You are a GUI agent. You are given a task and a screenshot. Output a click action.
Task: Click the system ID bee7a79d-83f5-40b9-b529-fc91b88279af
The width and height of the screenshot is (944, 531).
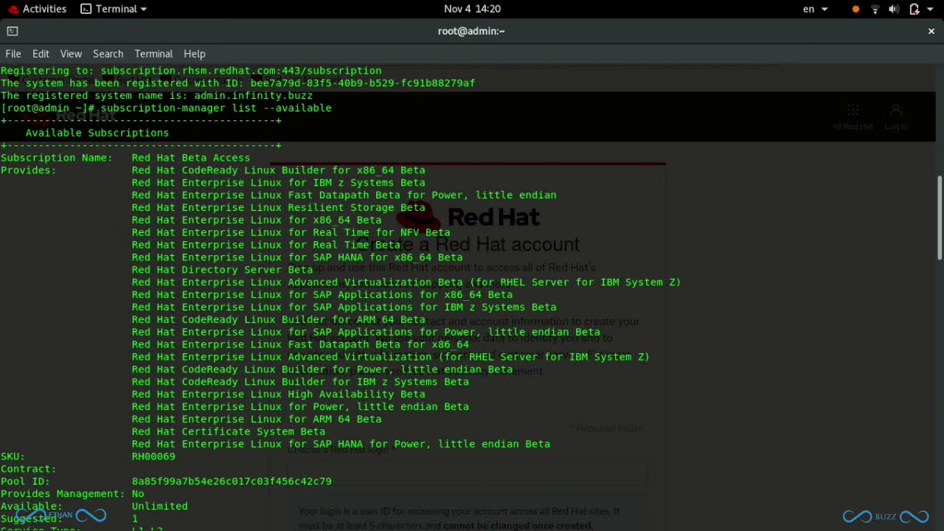362,83
